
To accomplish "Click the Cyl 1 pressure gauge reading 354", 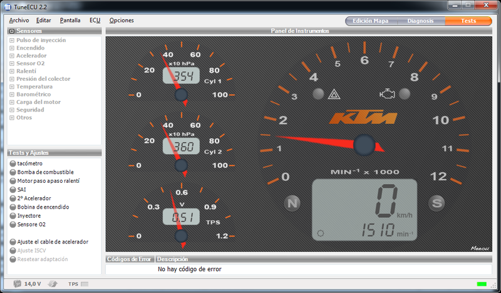I will pos(181,76).
